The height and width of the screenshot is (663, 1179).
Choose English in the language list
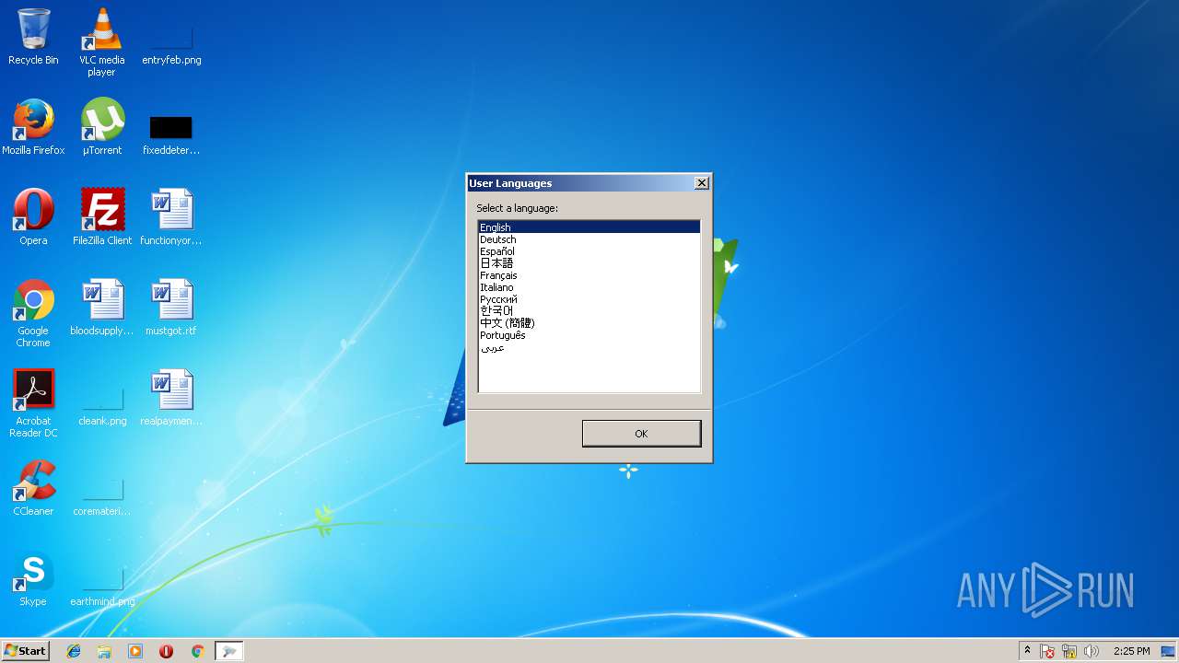coord(589,227)
